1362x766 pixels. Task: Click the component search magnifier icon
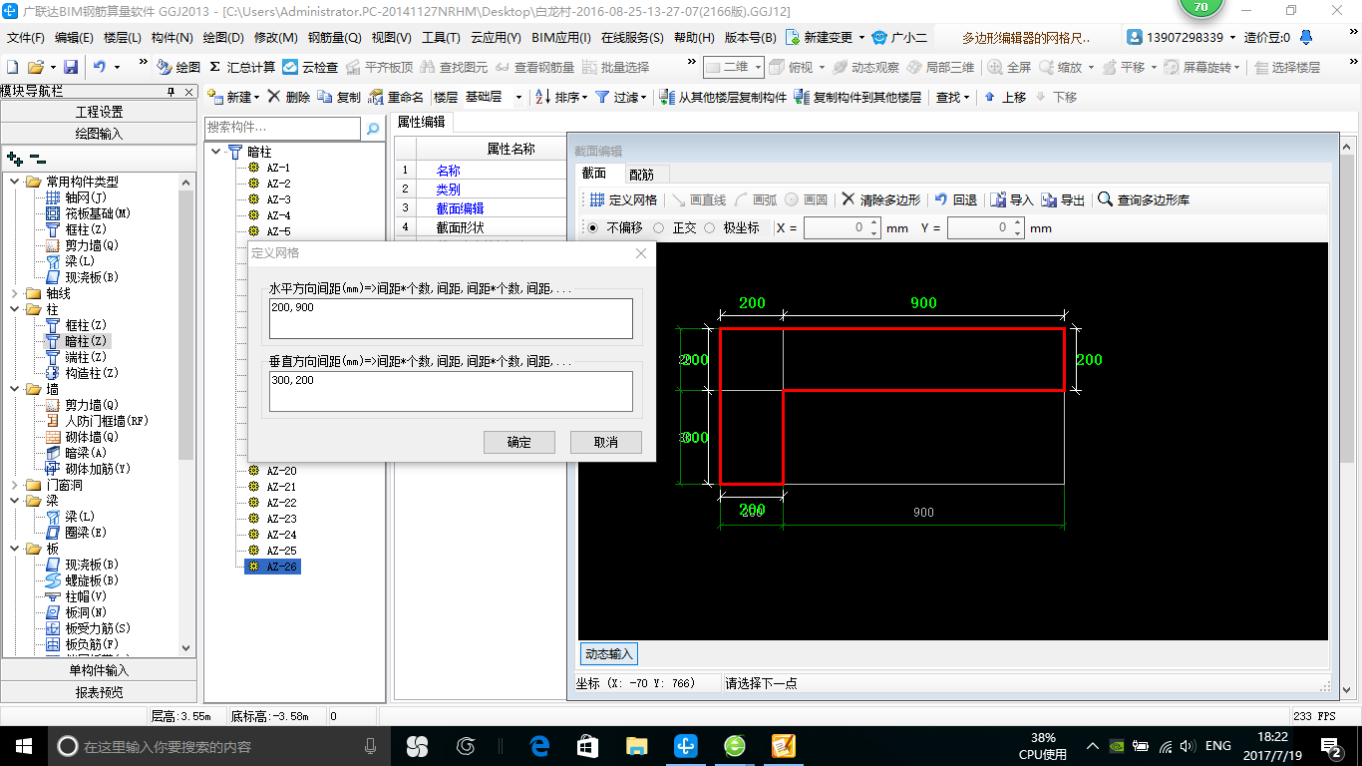373,129
